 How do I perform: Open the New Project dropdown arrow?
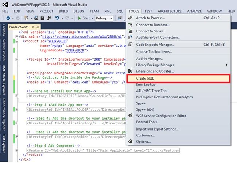[31, 18]
